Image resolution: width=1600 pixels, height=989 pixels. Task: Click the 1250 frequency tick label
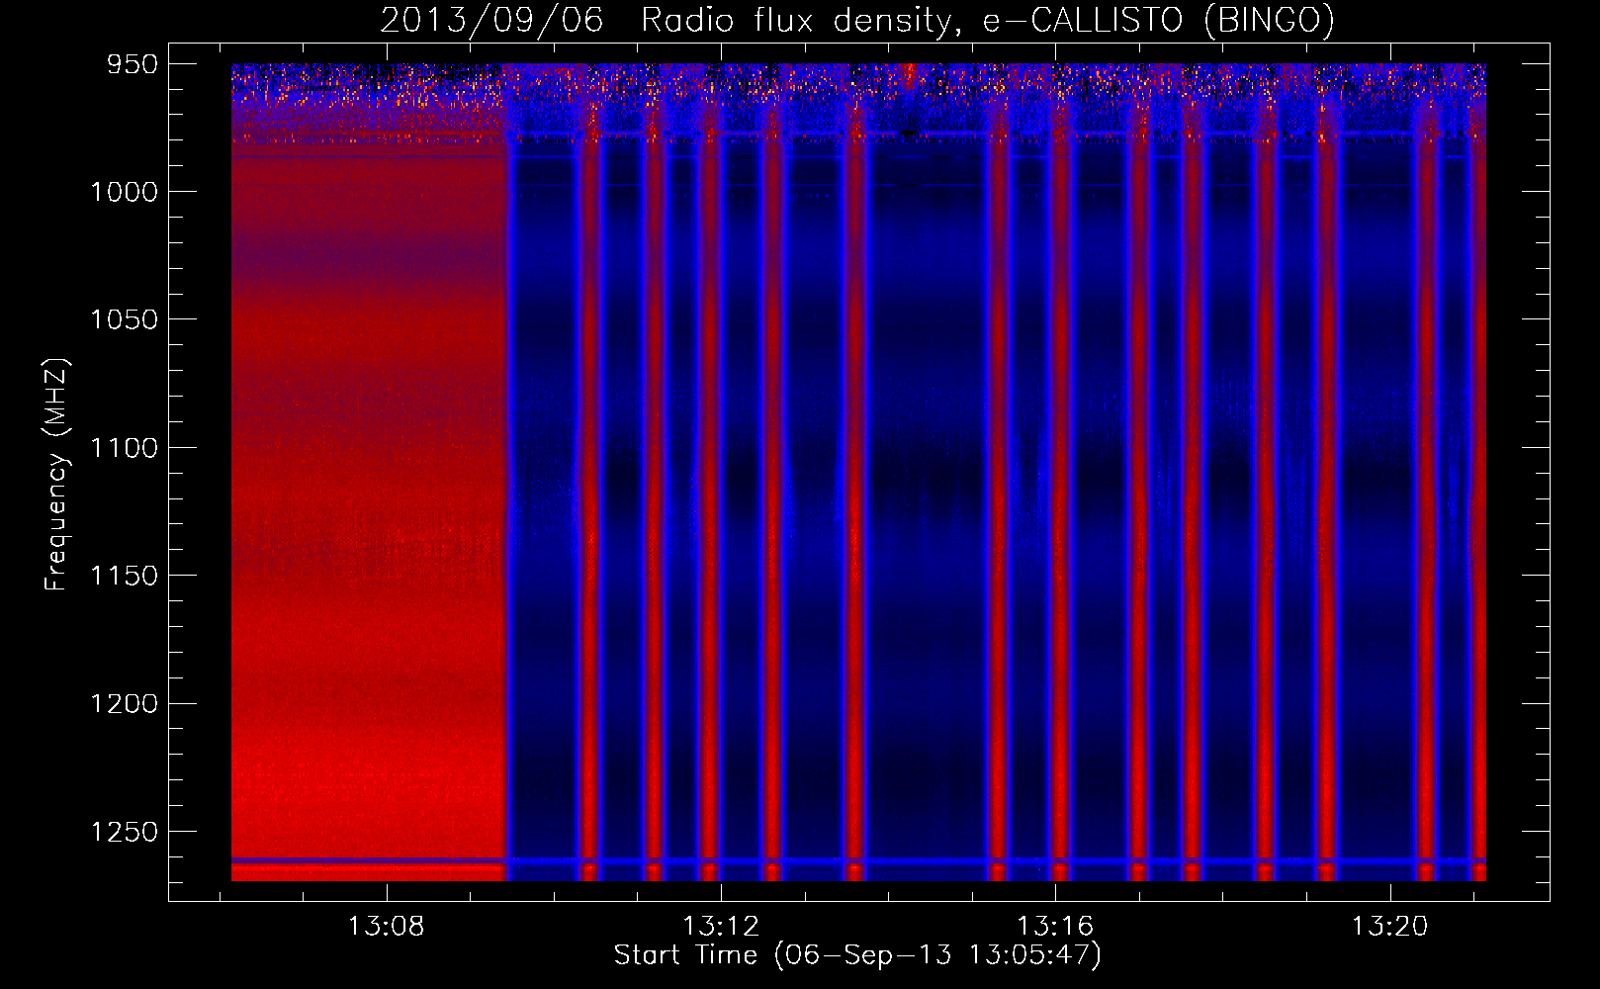click(x=124, y=832)
